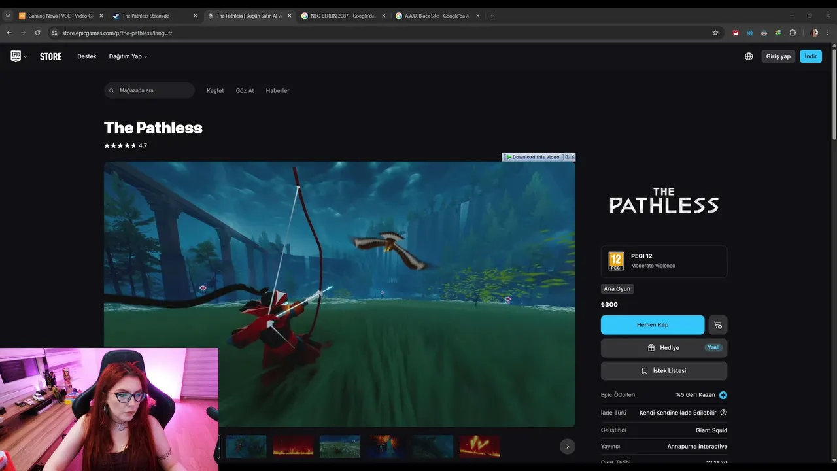This screenshot has height=471, width=837.
Task: Open the refund type help icon
Action: (723, 413)
